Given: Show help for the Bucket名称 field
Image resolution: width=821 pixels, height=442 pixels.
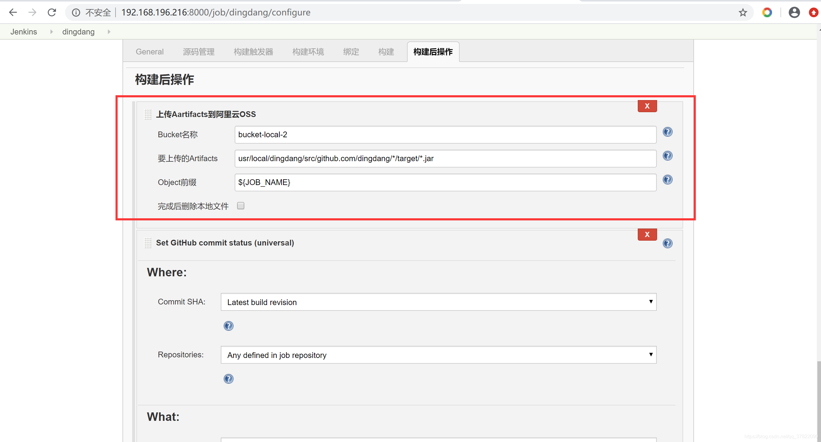Looking at the screenshot, I should [667, 132].
